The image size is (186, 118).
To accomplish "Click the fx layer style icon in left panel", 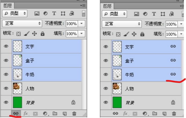I will click(x=26, y=113).
